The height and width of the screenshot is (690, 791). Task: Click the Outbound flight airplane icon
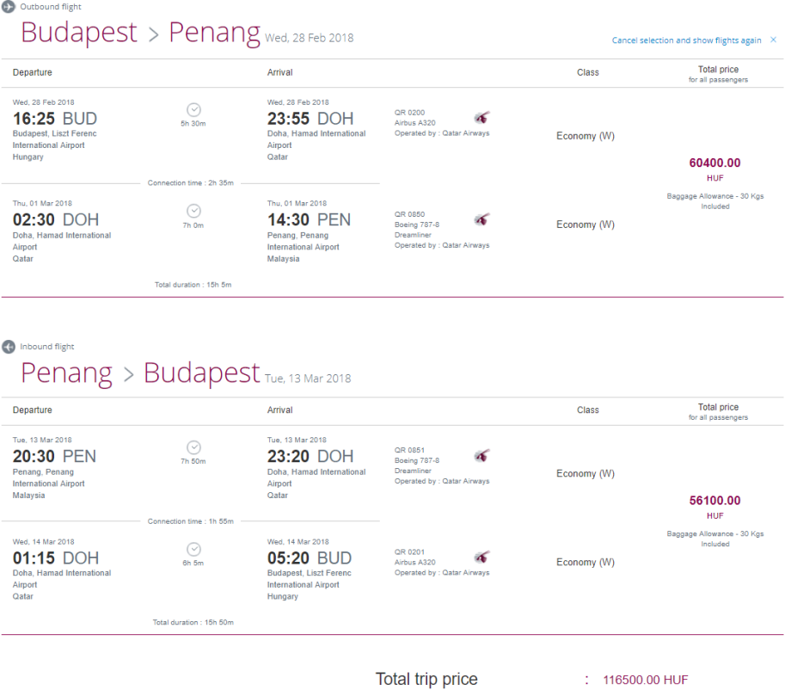click(9, 7)
